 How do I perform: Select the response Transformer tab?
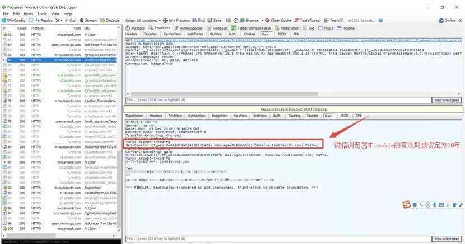point(134,116)
